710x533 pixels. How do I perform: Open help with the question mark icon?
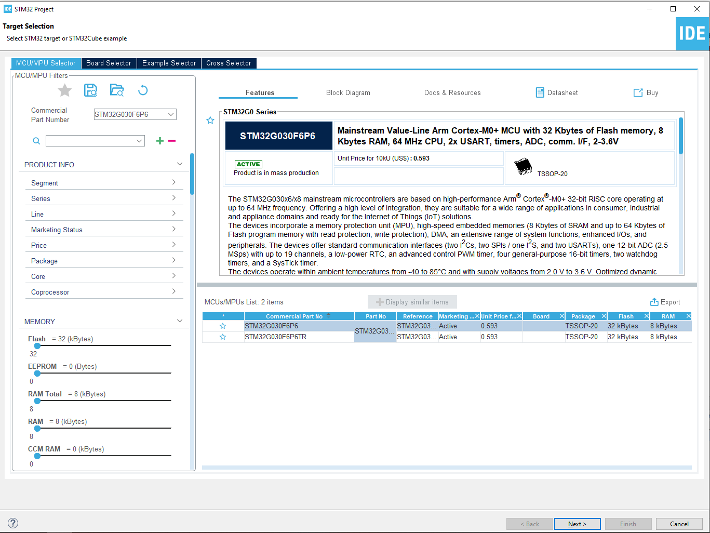click(14, 523)
